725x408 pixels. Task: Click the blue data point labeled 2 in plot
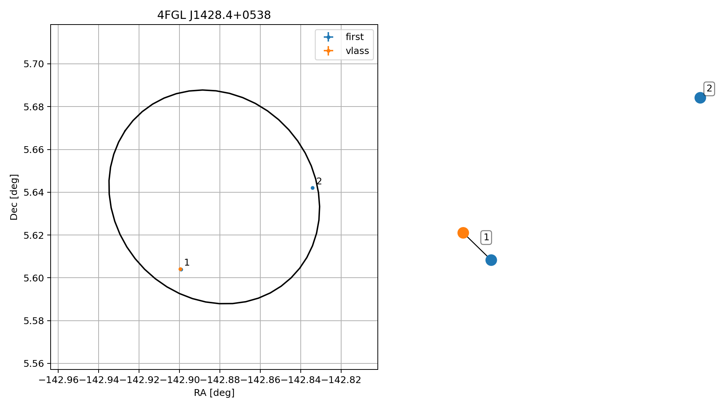click(312, 188)
